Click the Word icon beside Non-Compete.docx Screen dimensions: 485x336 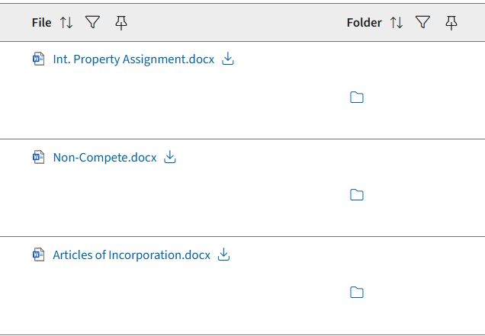coord(39,158)
